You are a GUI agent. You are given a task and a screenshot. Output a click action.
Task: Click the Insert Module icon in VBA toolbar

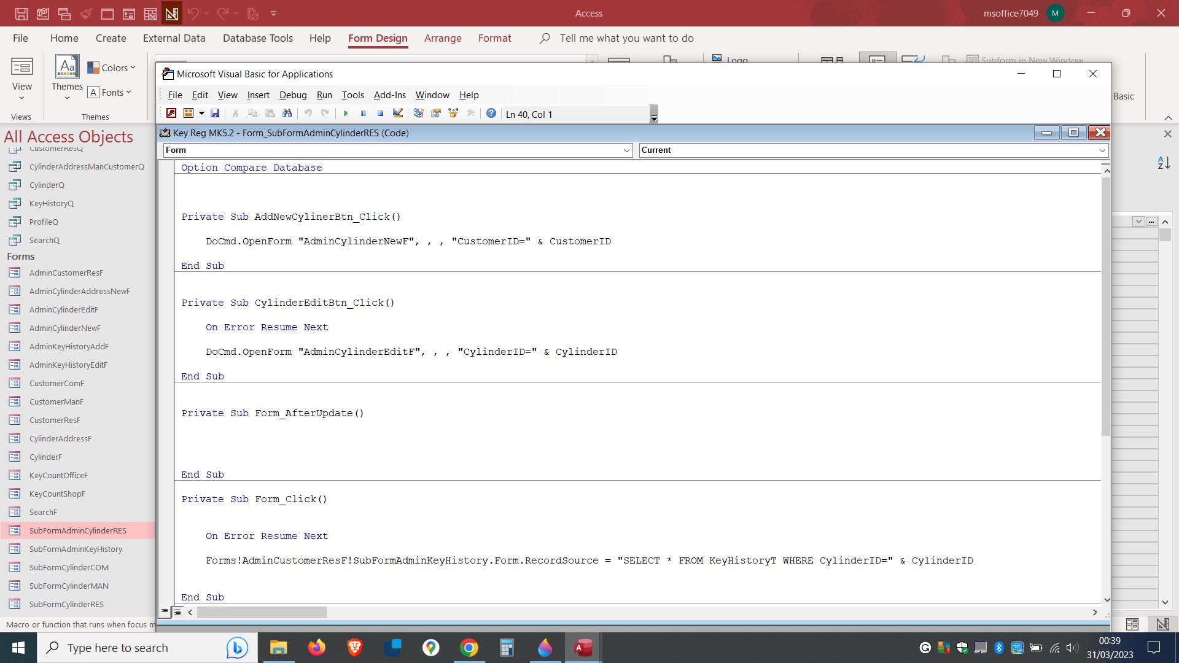tap(189, 114)
